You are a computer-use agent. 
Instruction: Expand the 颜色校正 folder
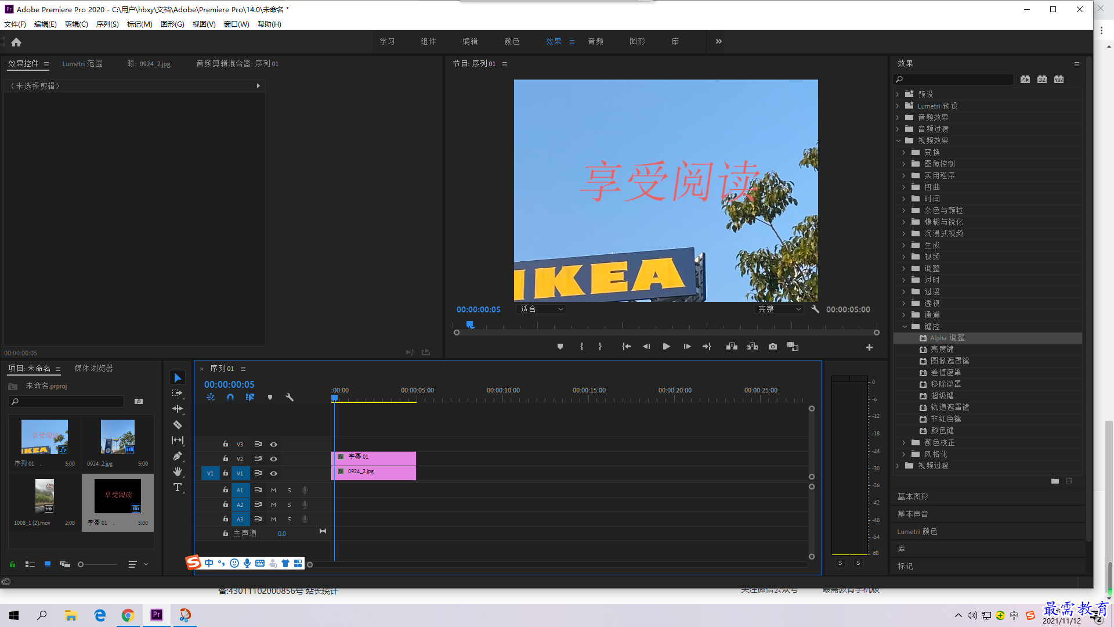click(x=903, y=442)
